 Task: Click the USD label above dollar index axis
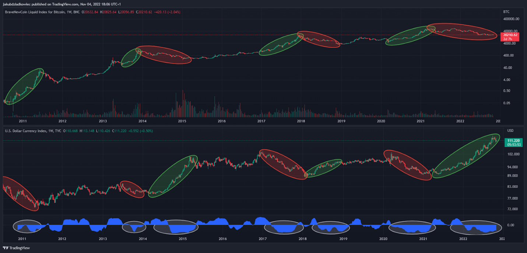tap(510, 131)
